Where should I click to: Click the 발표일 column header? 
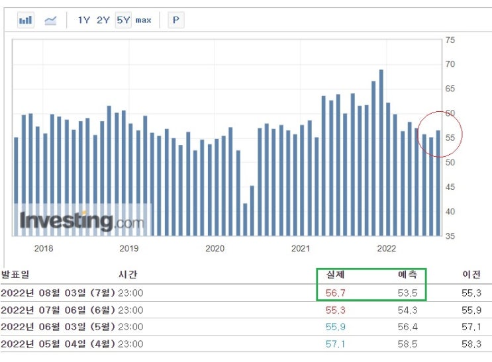tap(15, 274)
